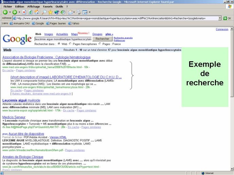This screenshot has height=175, width=234.
Task: Print the page with the printer icon
Action: (78, 12)
